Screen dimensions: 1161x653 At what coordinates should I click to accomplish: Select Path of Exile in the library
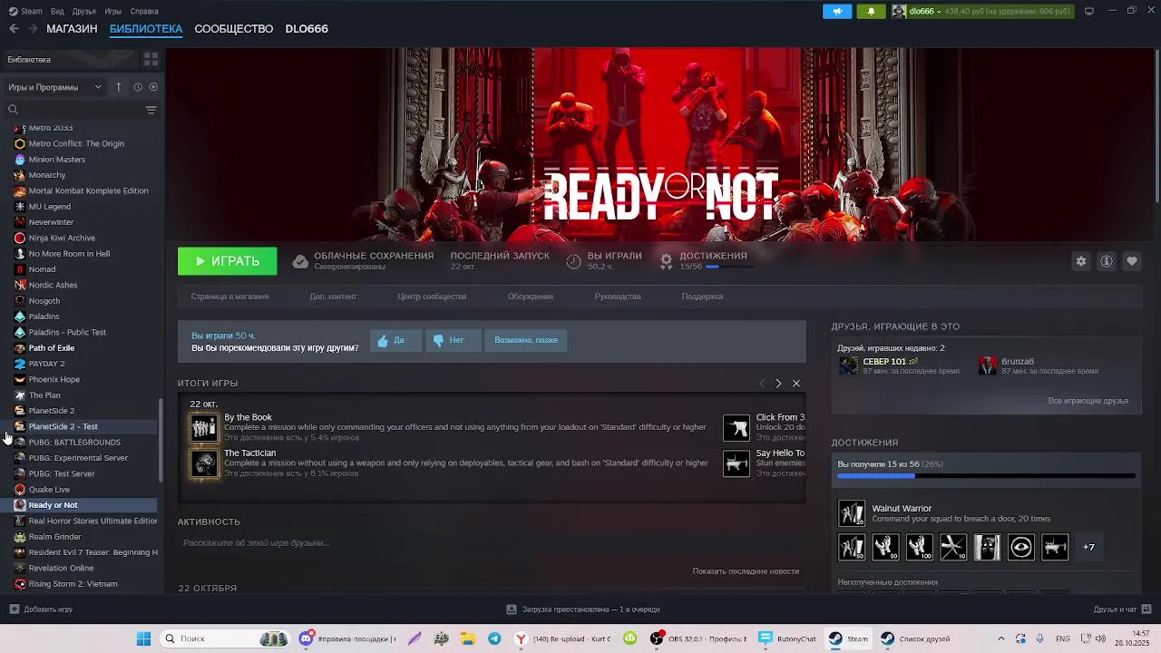52,348
